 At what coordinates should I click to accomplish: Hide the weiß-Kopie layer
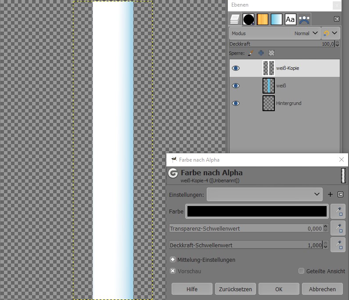click(236, 68)
